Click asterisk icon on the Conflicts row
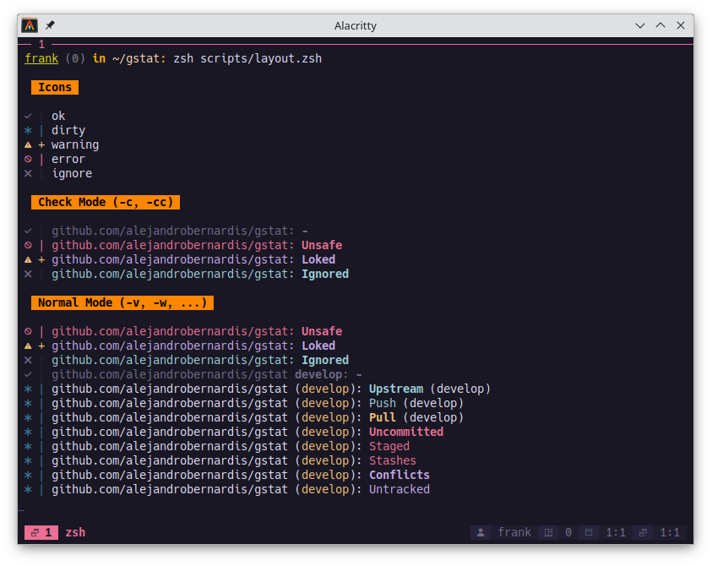 point(28,475)
